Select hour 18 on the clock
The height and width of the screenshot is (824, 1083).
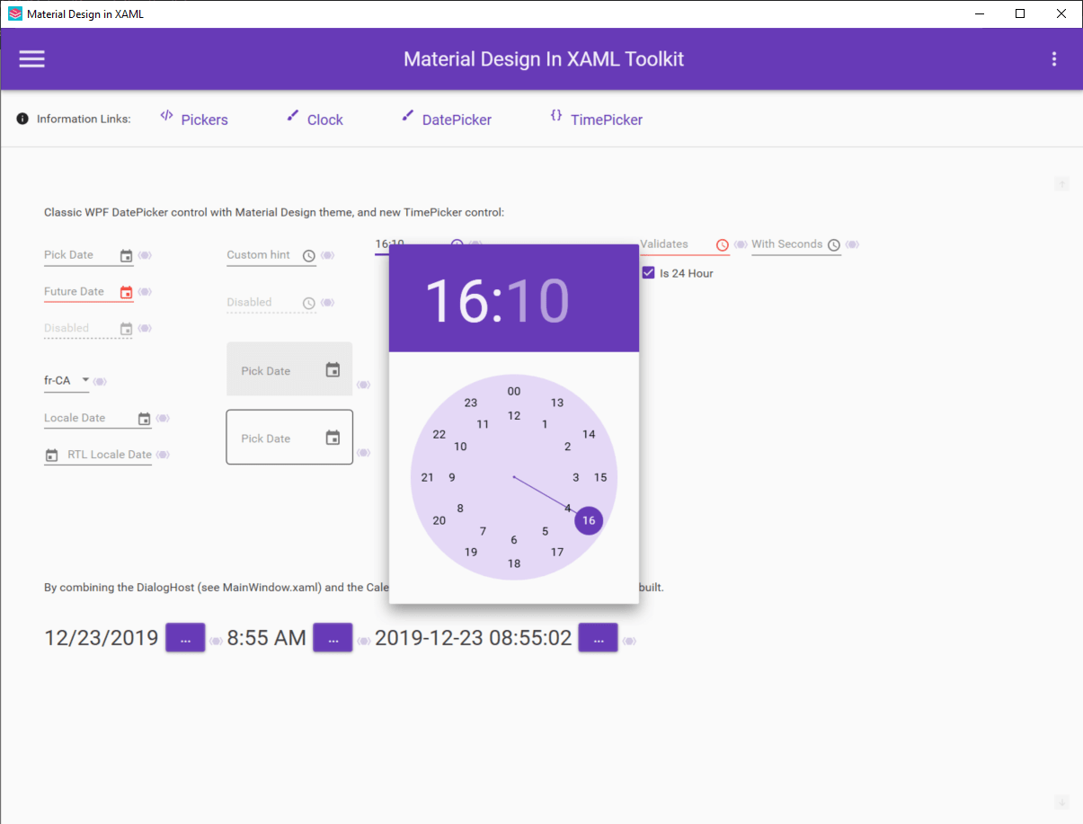point(514,563)
